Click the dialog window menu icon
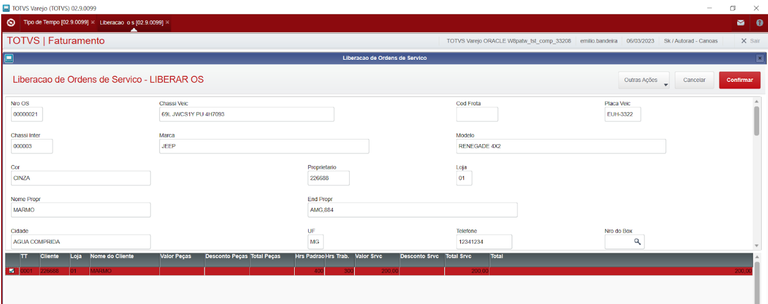Screen dimensions: 768x304 [x=9, y=58]
